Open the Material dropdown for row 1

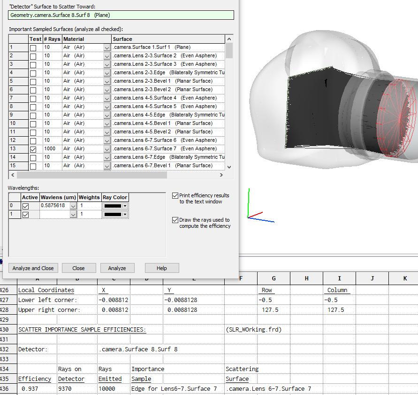[106, 47]
